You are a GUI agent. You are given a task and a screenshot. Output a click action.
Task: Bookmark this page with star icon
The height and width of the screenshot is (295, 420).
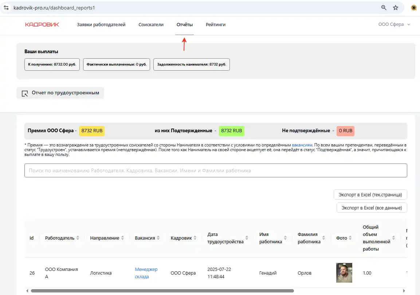click(396, 8)
